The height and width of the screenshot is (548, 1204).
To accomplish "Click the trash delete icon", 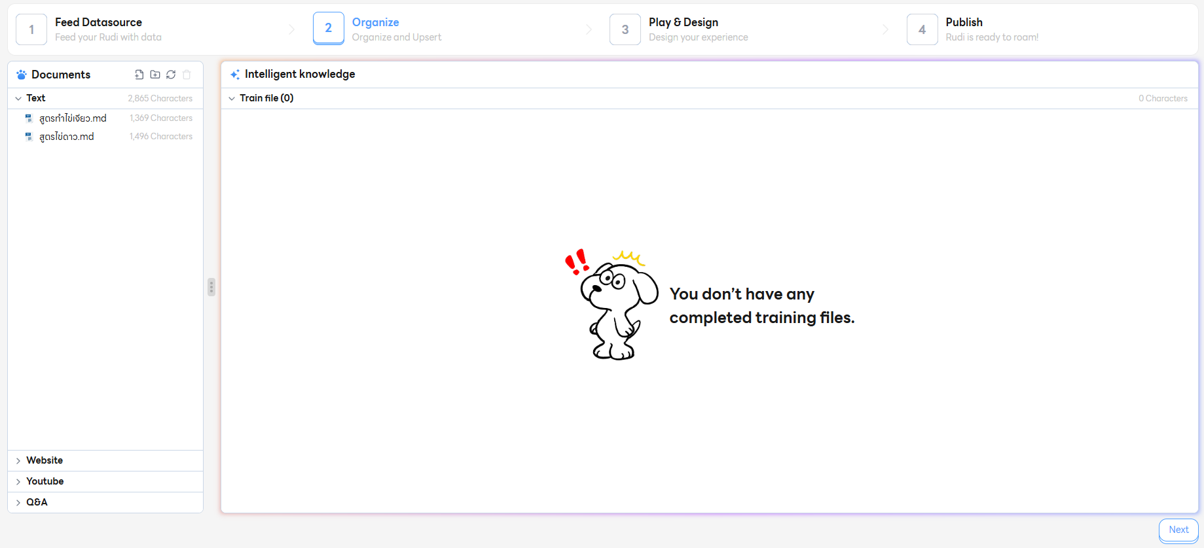I will (x=187, y=75).
